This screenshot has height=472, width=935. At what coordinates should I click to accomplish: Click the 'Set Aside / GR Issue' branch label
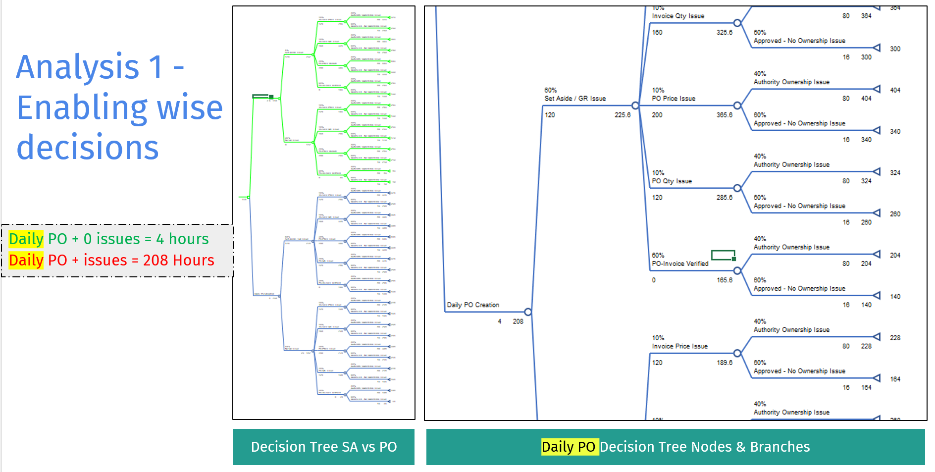[575, 99]
